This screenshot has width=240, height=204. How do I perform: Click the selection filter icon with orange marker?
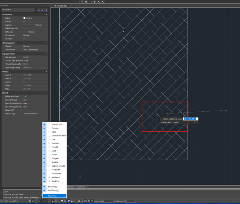pos(46,10)
